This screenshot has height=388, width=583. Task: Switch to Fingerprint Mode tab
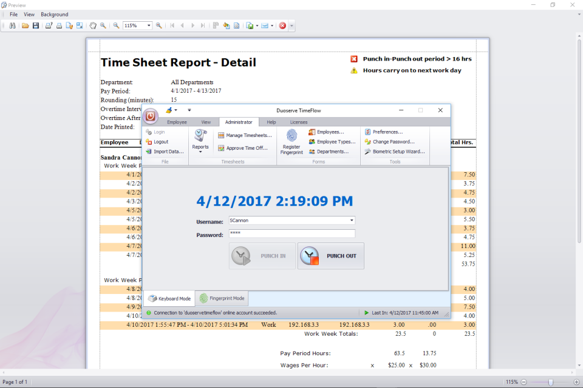pos(222,298)
